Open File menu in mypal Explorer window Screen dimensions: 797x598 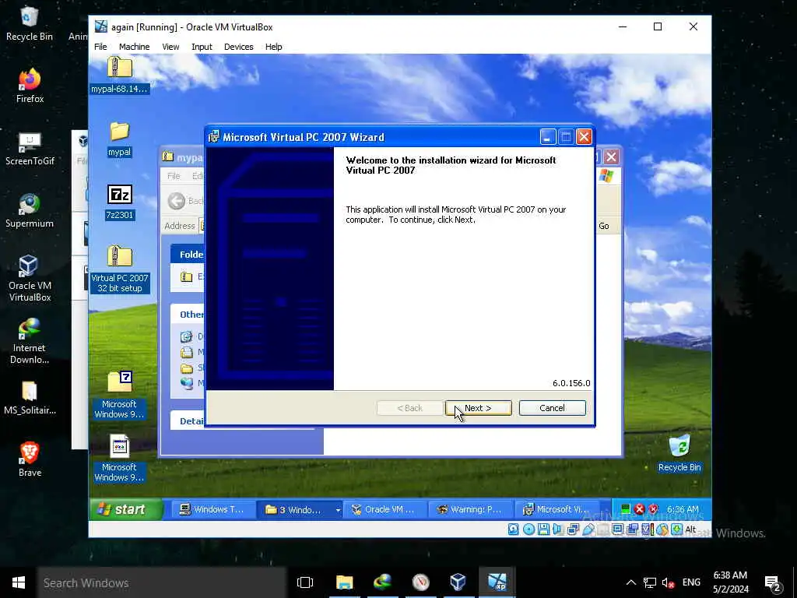pyautogui.click(x=174, y=176)
